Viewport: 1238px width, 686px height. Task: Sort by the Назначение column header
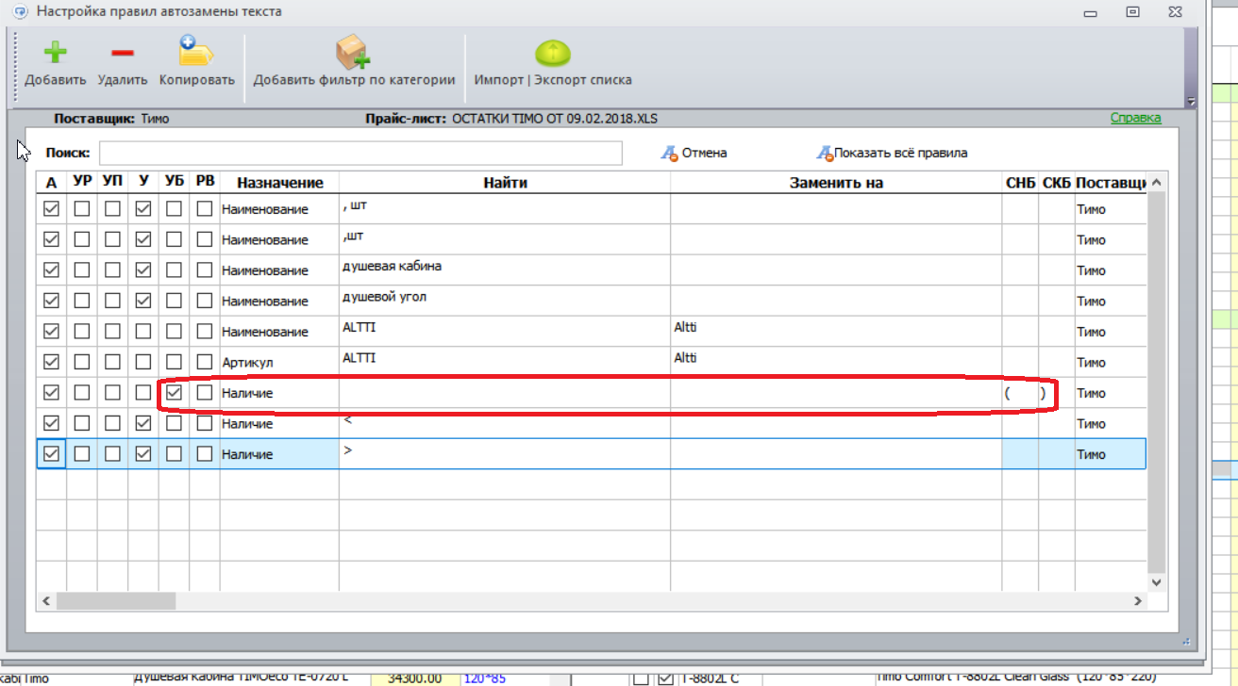pos(279,183)
